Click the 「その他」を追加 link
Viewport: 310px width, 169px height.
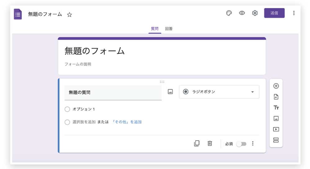click(127, 122)
